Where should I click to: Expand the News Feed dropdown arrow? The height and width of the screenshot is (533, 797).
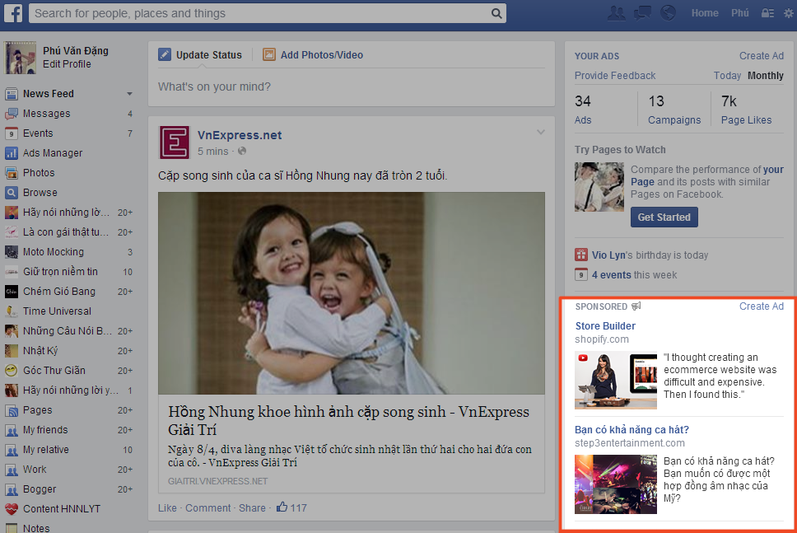[x=130, y=93]
